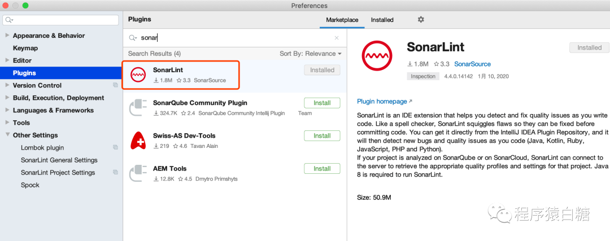Viewport: 610px width, 241px height.
Task: Click the SonarQube Community Plugin icon
Action: point(139,108)
